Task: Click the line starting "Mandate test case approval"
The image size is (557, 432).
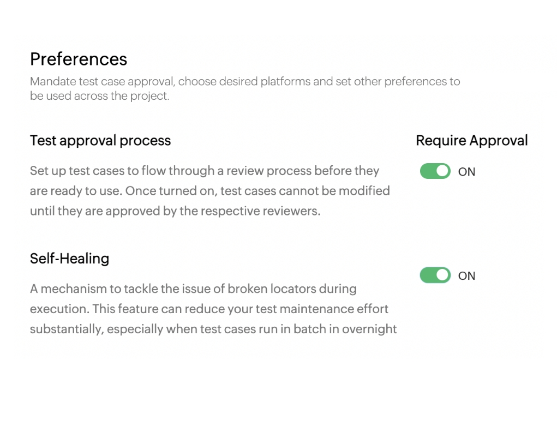Action: tap(245, 82)
